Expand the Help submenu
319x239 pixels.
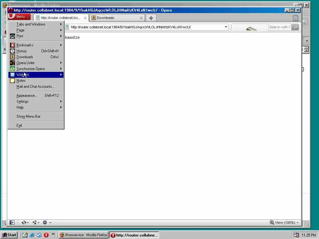pos(36,107)
